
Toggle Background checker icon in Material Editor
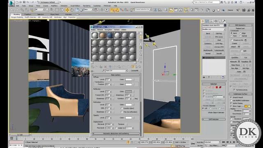pos(141,41)
